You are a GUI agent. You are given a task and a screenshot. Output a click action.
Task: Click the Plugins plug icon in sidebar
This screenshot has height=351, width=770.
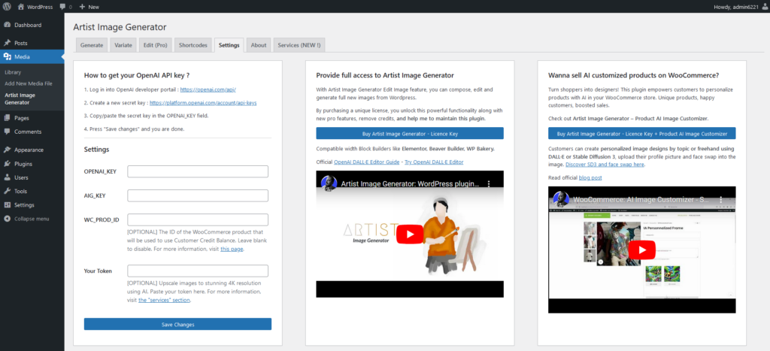click(7, 164)
